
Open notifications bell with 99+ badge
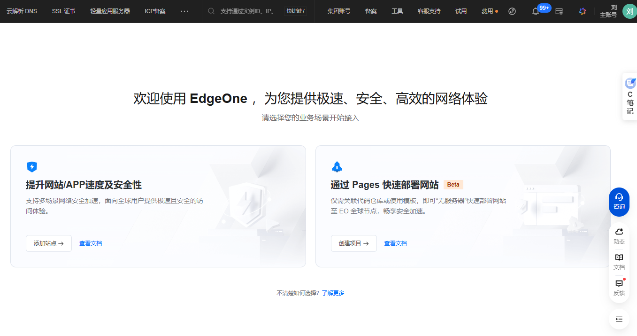click(x=536, y=11)
